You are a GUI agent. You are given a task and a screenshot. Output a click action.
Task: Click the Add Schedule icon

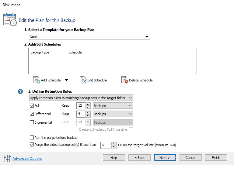[x=36, y=80]
